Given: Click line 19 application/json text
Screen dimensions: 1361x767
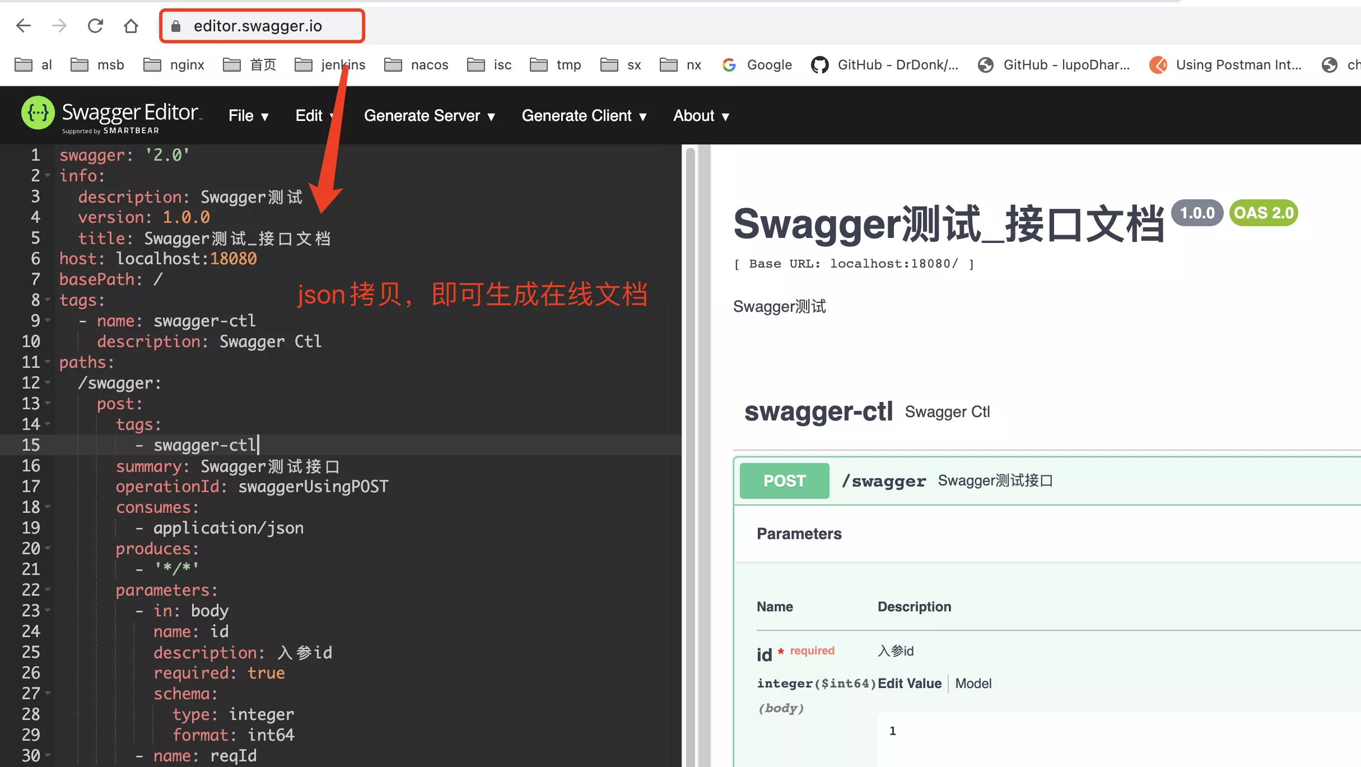Looking at the screenshot, I should [x=229, y=528].
